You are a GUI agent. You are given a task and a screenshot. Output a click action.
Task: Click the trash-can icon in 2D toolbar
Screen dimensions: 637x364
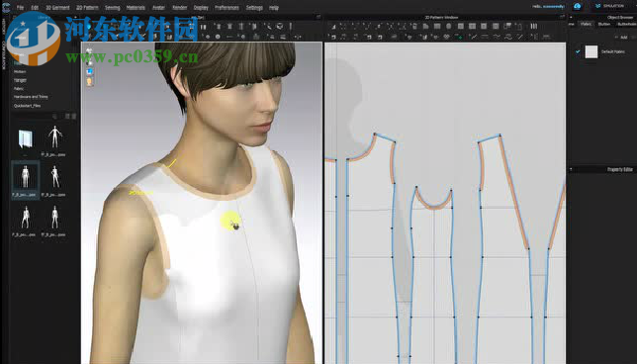[414, 27]
